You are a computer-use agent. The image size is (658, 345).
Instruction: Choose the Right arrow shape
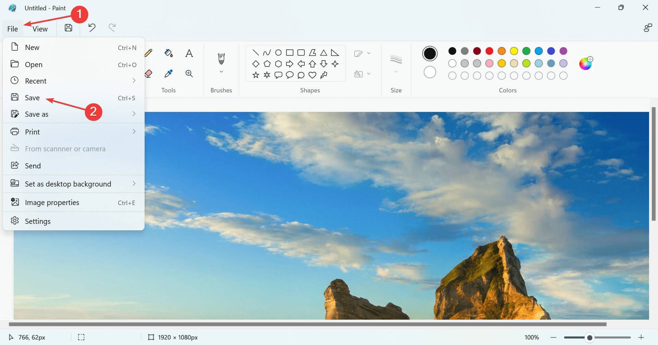[290, 64]
